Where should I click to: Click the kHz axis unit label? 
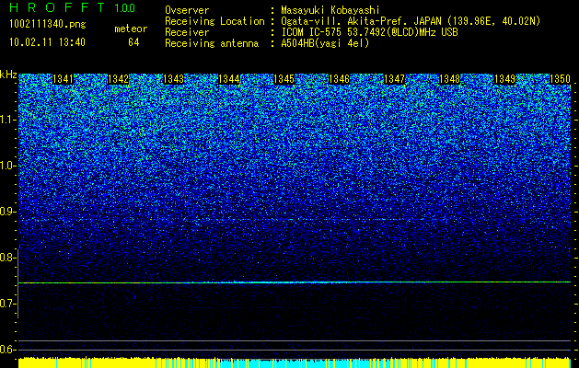[x=8, y=75]
